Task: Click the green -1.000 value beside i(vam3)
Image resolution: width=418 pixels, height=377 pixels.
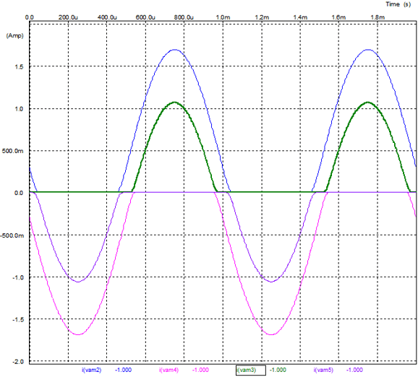Action: 278,370
